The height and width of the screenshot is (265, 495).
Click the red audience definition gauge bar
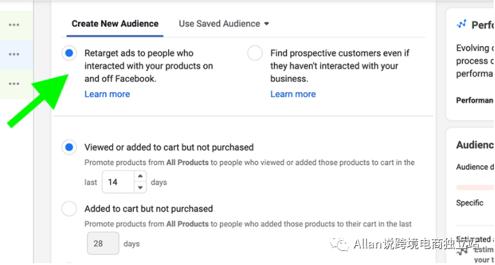pyautogui.click(x=475, y=187)
